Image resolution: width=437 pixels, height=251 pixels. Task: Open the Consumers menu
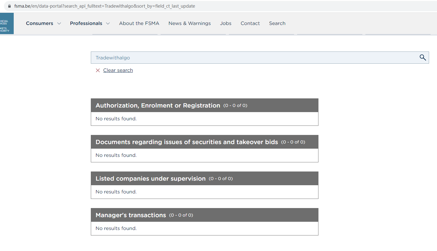(40, 23)
